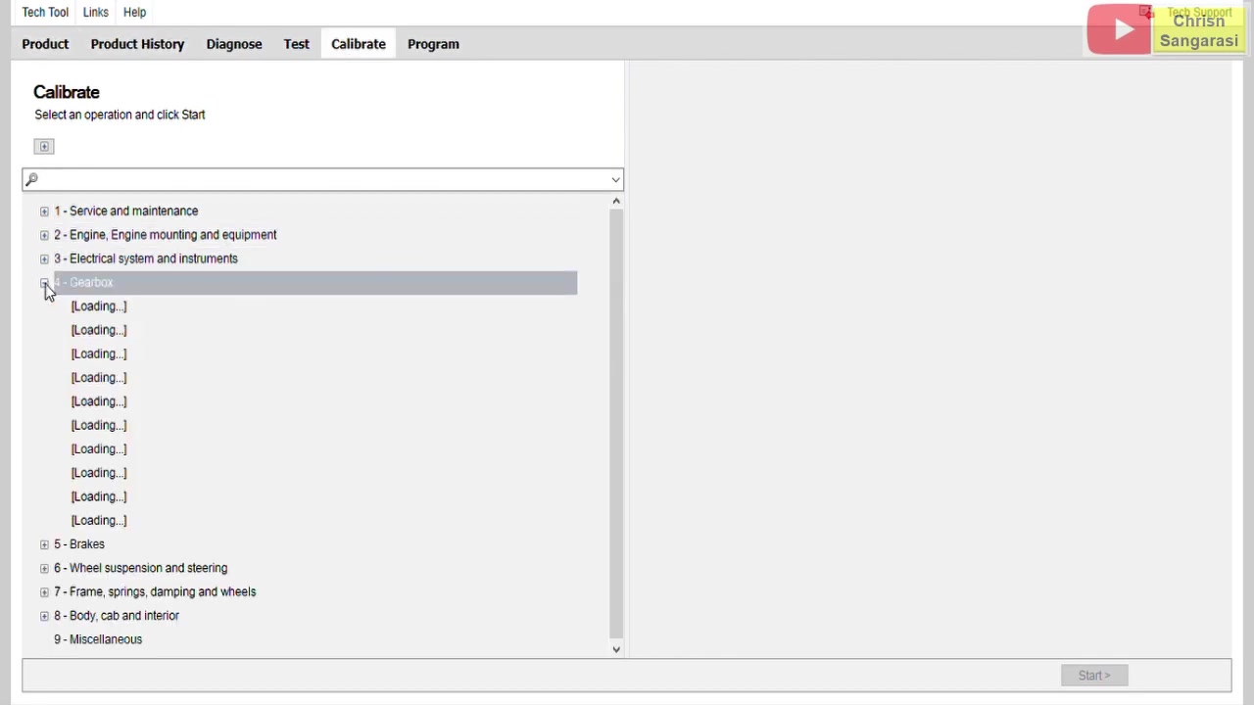The height and width of the screenshot is (705, 1254).
Task: Open the operation search dropdown chevron
Action: tap(614, 179)
